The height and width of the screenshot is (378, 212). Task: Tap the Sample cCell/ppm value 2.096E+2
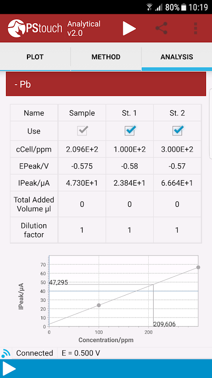point(82,150)
